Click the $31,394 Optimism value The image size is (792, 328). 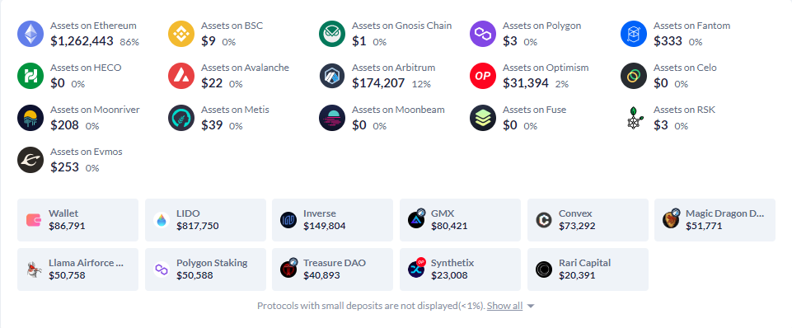pyautogui.click(x=525, y=83)
